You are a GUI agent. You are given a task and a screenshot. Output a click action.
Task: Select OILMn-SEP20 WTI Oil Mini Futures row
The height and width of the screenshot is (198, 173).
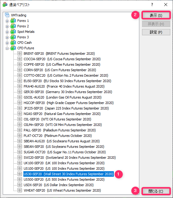(63, 125)
